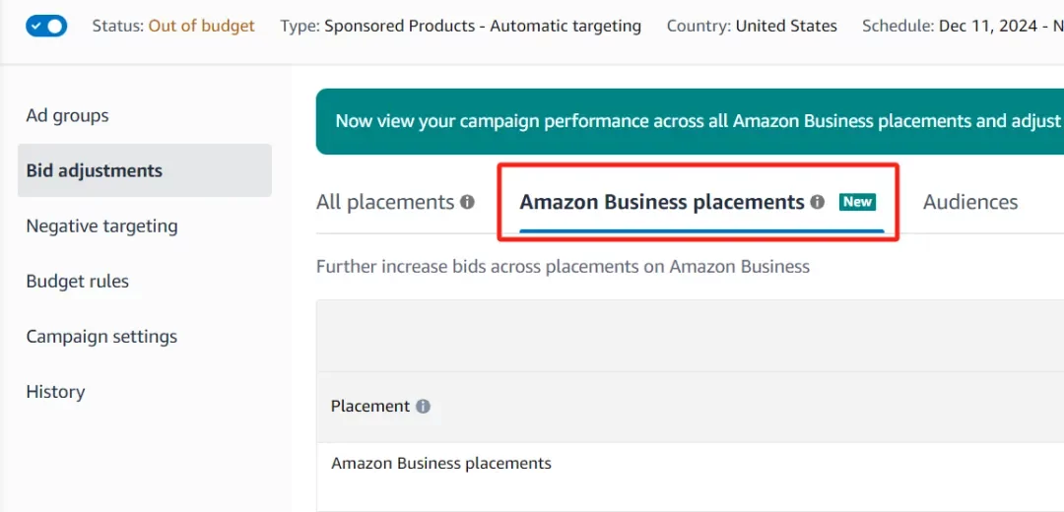Click info icon beside All placements
The width and height of the screenshot is (1064, 512).
[x=467, y=202]
